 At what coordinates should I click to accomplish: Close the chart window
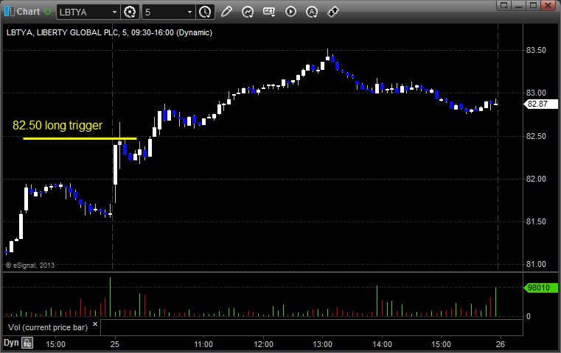point(548,5)
